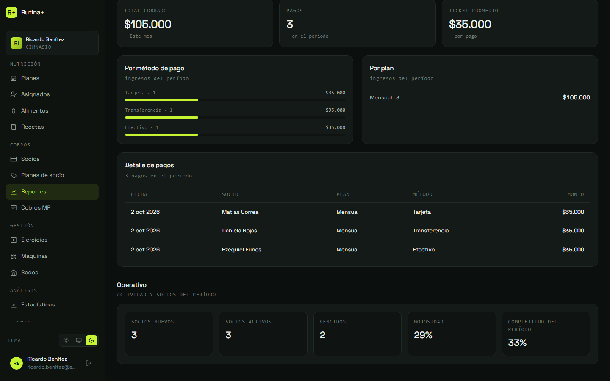610x381 pixels.
Task: Click the Ezequiel Funes socio cell
Action: [241, 250]
